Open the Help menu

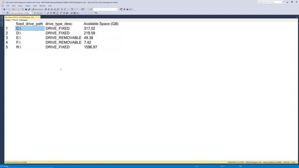coord(50,6)
